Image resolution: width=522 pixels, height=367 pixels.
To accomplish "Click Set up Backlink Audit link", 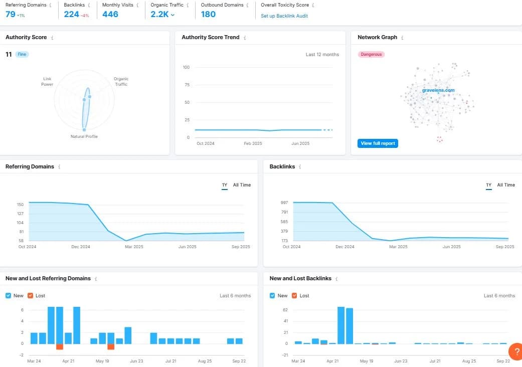I will (x=284, y=16).
